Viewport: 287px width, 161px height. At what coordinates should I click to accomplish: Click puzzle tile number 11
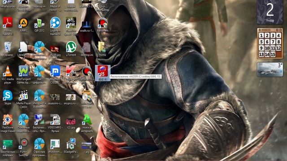tap(273, 48)
